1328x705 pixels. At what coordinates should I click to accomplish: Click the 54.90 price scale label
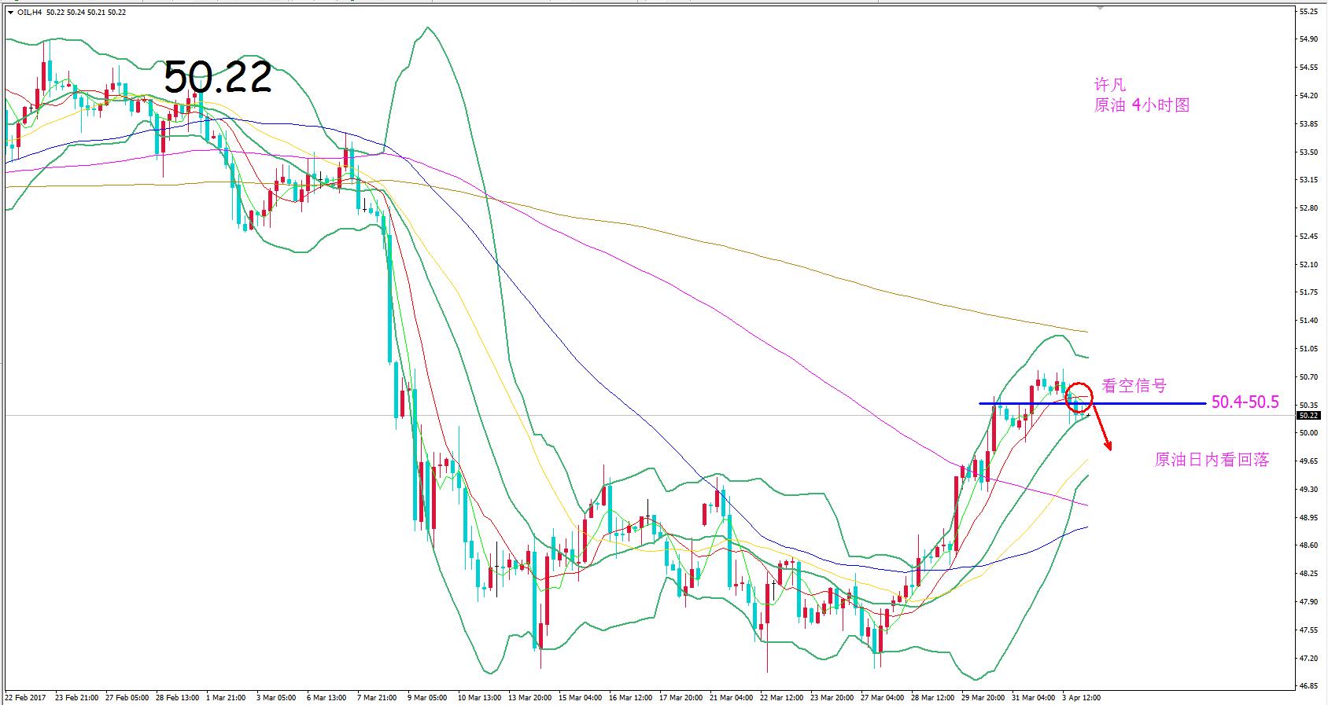point(1309,39)
